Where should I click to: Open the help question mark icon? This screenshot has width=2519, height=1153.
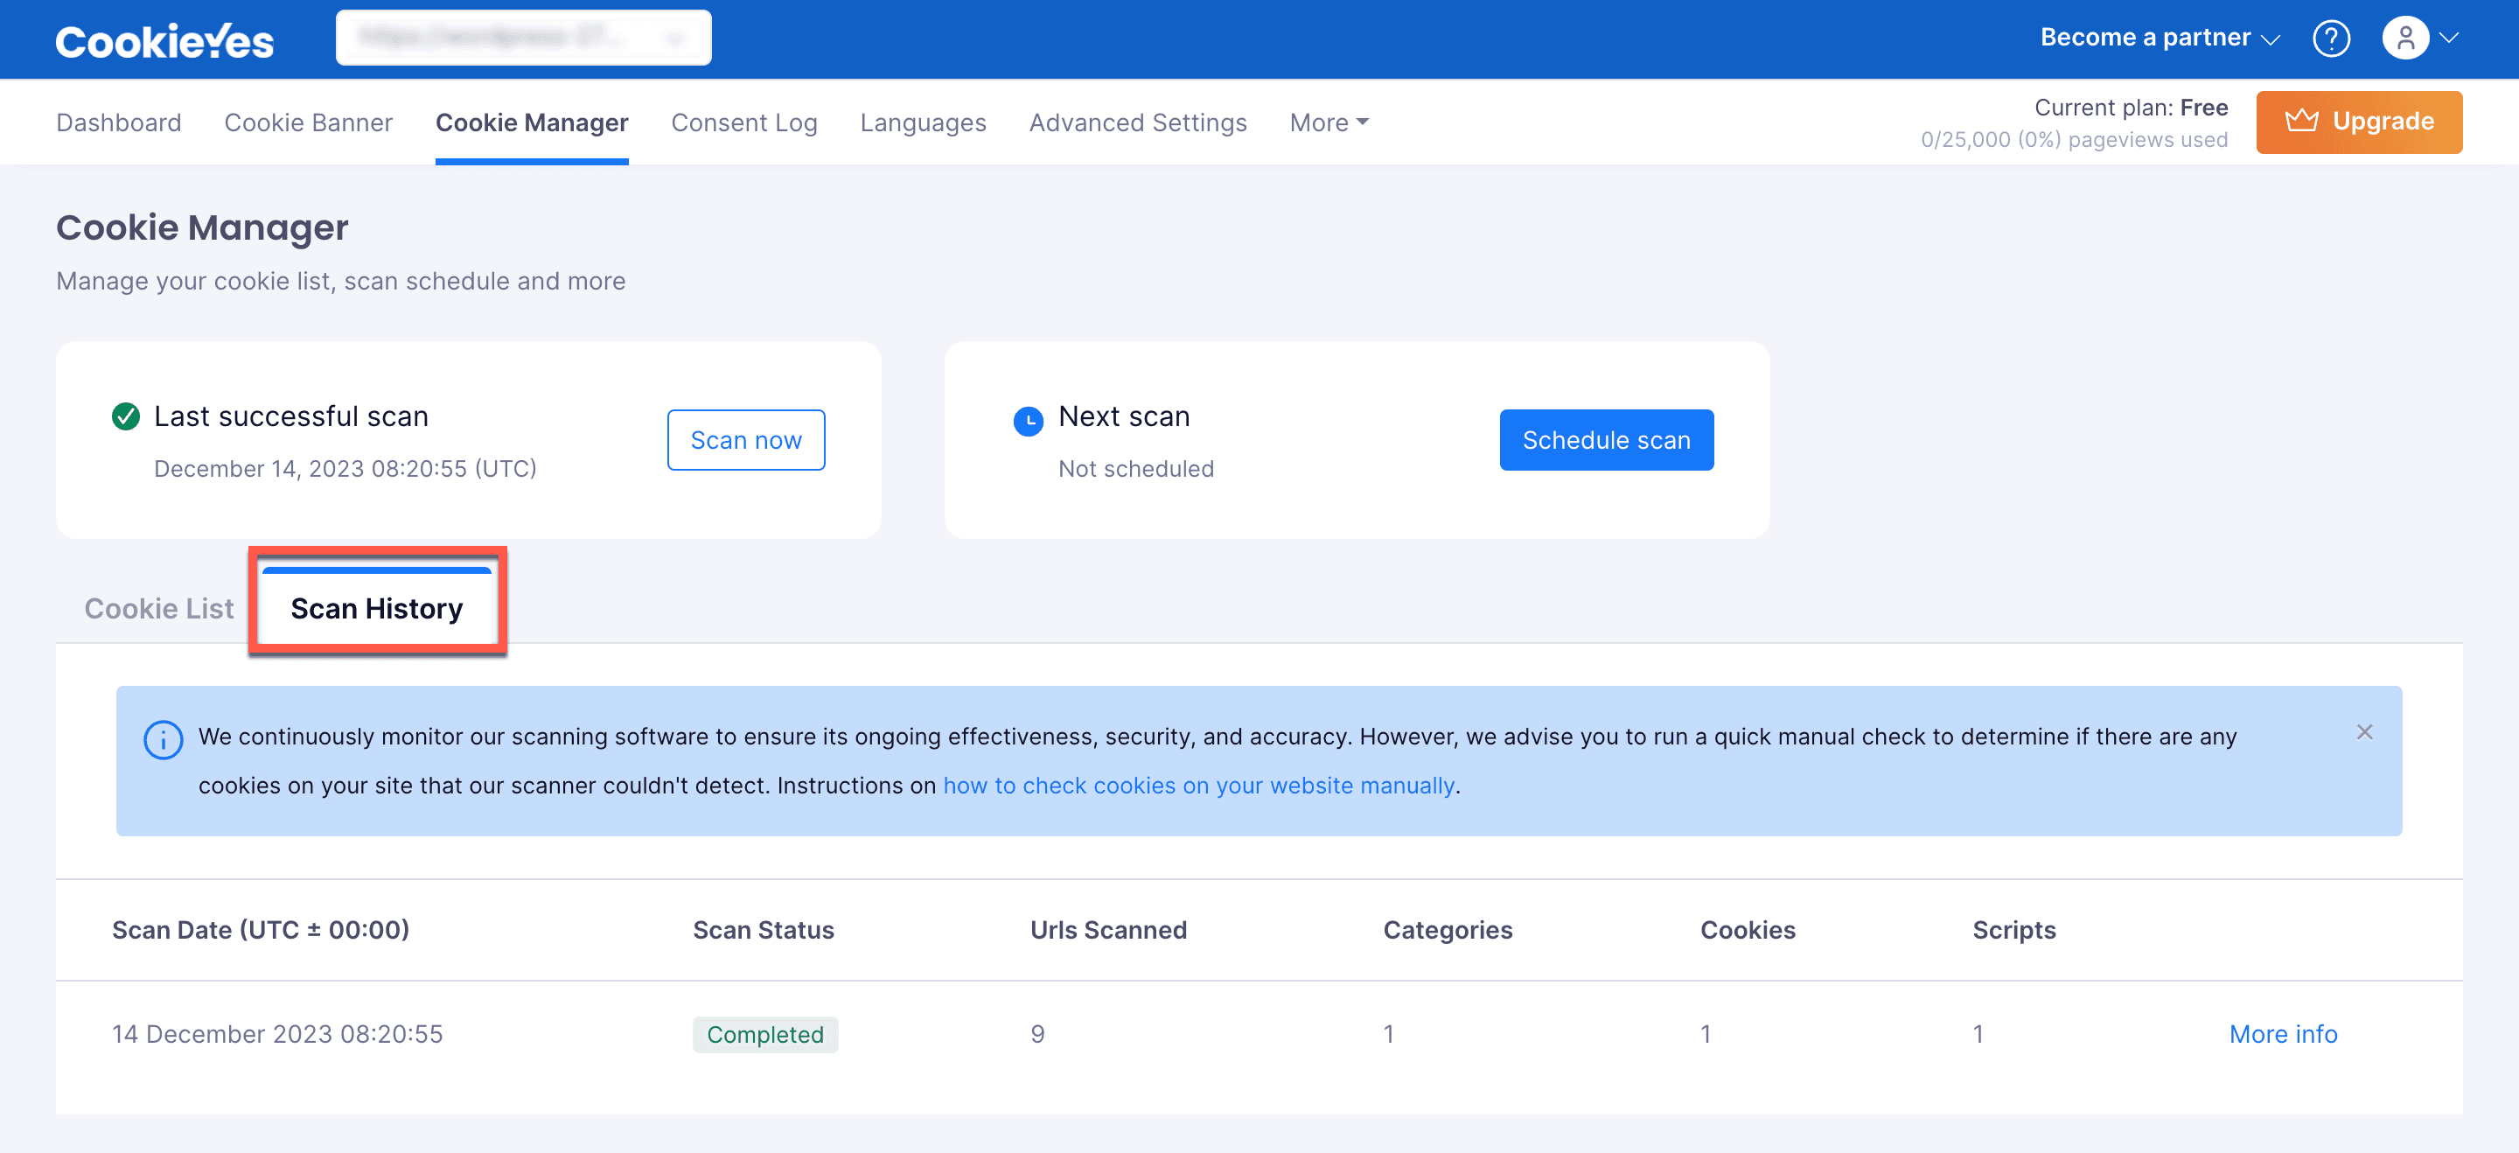[2331, 38]
